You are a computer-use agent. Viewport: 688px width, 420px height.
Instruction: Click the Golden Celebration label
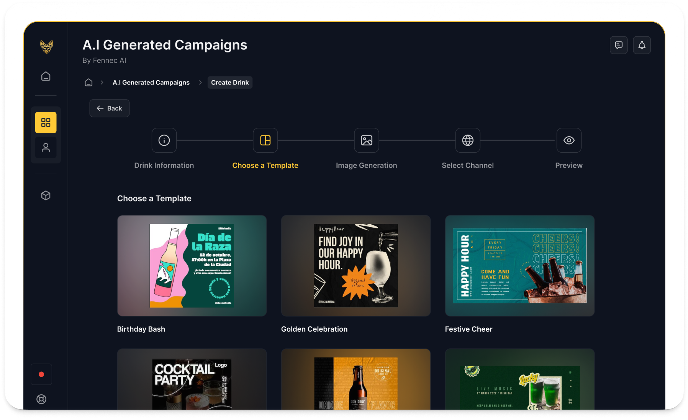click(314, 329)
